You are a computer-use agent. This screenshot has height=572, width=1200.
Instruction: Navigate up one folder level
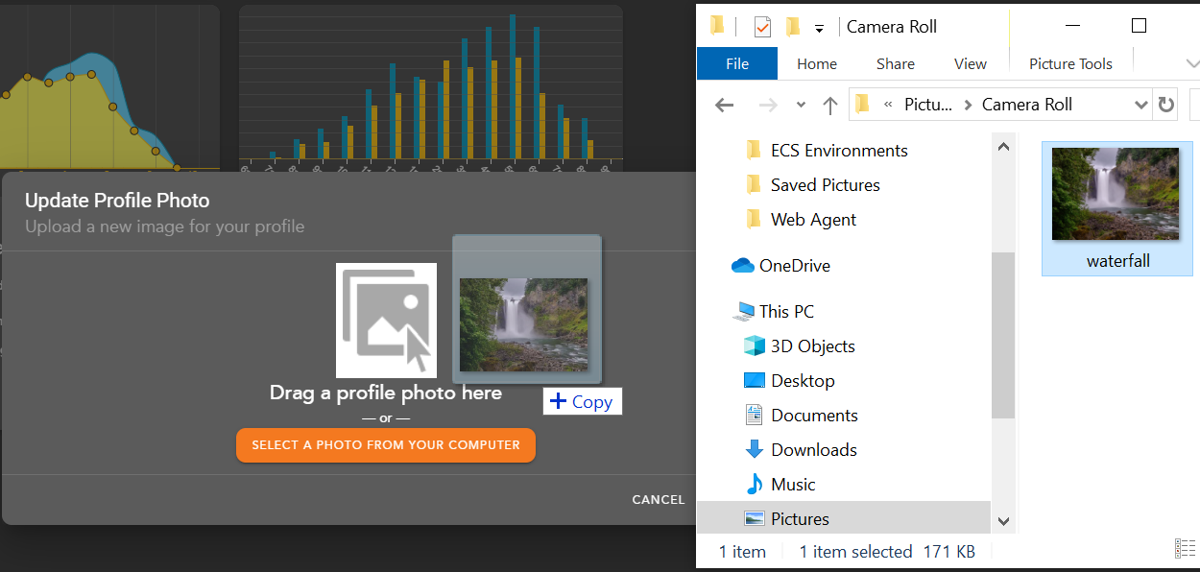(x=830, y=105)
